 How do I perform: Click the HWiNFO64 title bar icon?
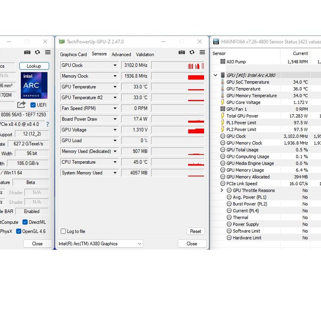click(x=216, y=41)
